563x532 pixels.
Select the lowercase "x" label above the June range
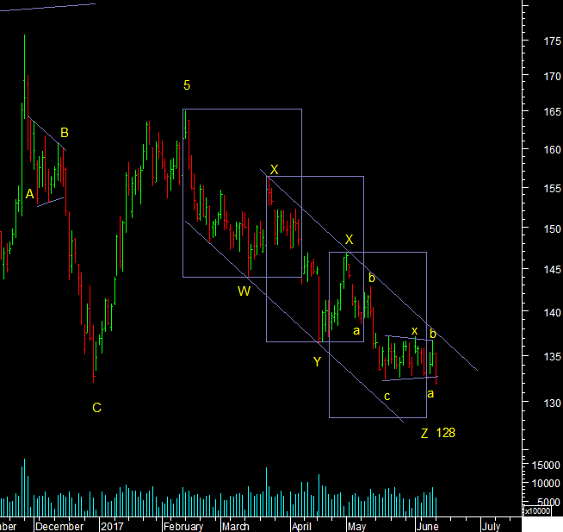414,330
